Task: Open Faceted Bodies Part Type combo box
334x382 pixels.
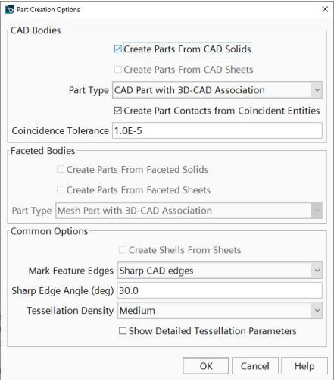Action: 189,210
